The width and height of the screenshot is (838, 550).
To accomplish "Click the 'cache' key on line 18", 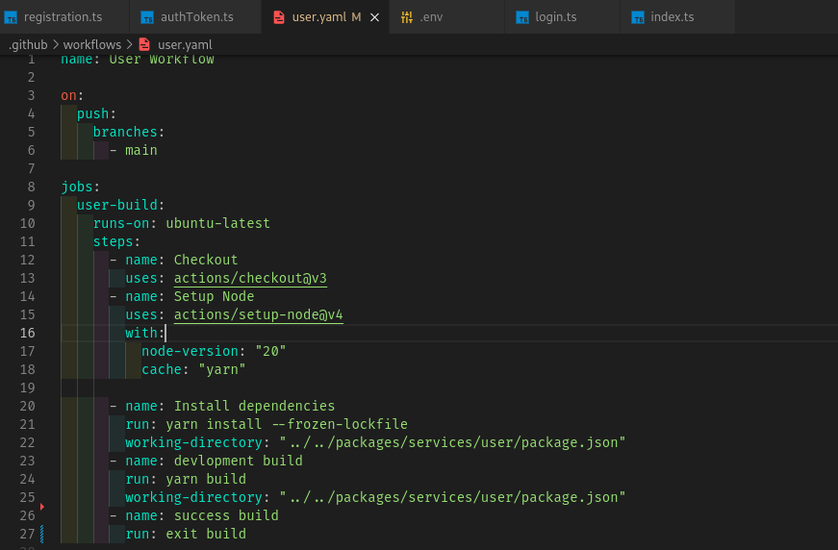I will 162,369.
